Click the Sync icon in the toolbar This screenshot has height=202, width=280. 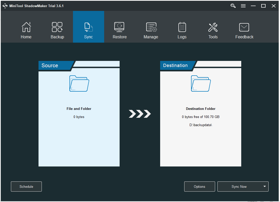click(x=88, y=27)
